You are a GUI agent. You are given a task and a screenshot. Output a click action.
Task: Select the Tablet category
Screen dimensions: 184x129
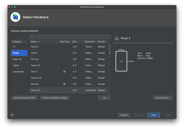tap(19, 65)
